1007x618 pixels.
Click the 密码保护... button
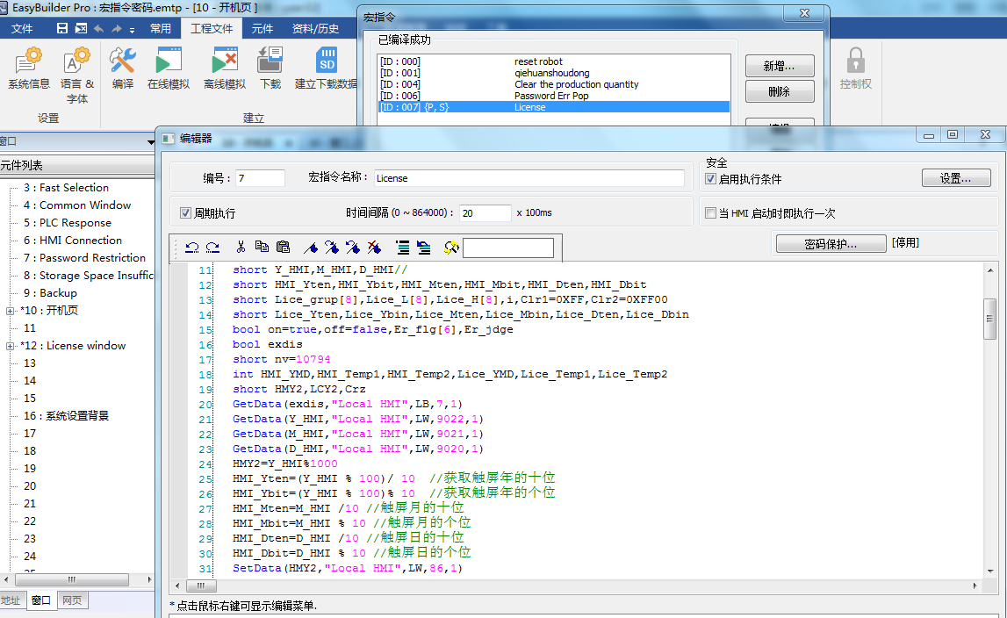click(x=830, y=244)
